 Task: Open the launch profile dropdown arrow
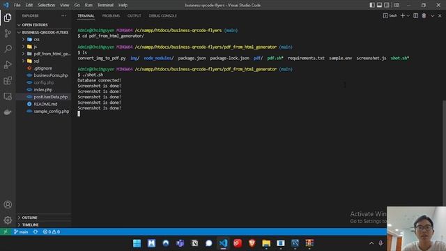[408, 15]
